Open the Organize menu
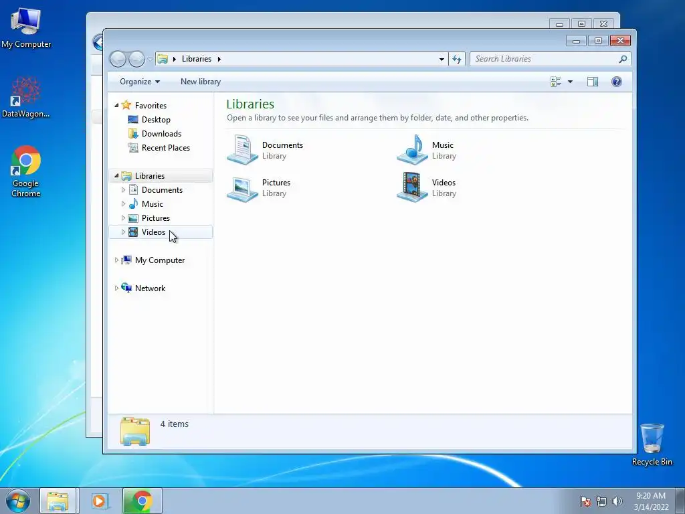This screenshot has height=514, width=685. [x=140, y=82]
